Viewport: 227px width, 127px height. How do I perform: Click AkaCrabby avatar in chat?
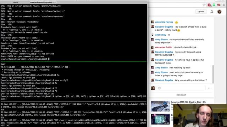[152, 35]
